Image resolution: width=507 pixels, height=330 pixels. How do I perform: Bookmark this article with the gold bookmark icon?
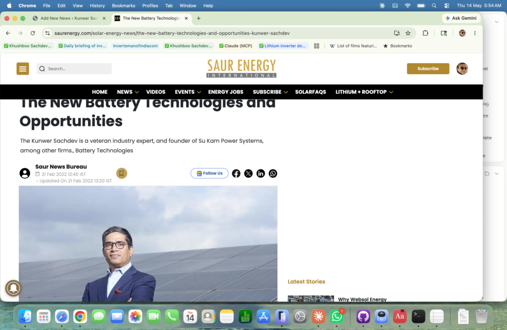[x=122, y=173]
